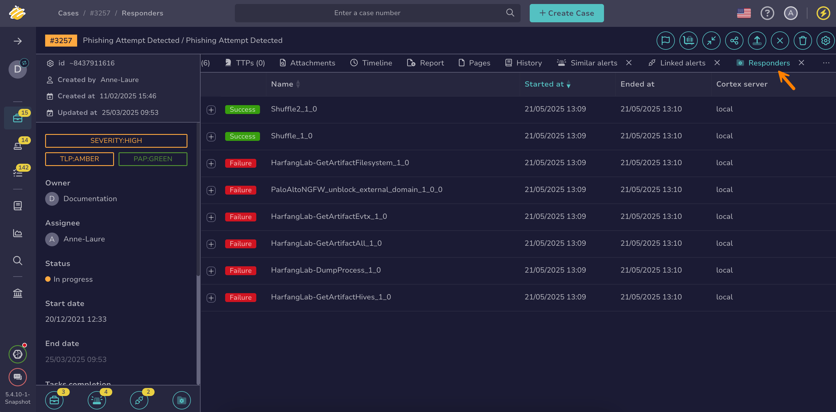Open Dashboards chart sidebar icon
This screenshot has height=412, width=836.
[17, 233]
